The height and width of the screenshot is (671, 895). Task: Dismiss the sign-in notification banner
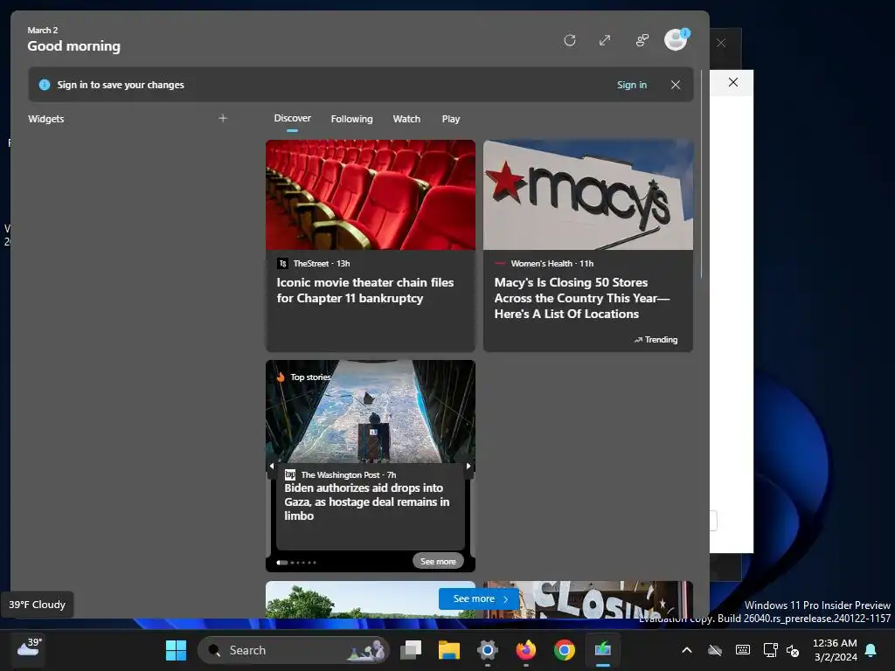(676, 85)
